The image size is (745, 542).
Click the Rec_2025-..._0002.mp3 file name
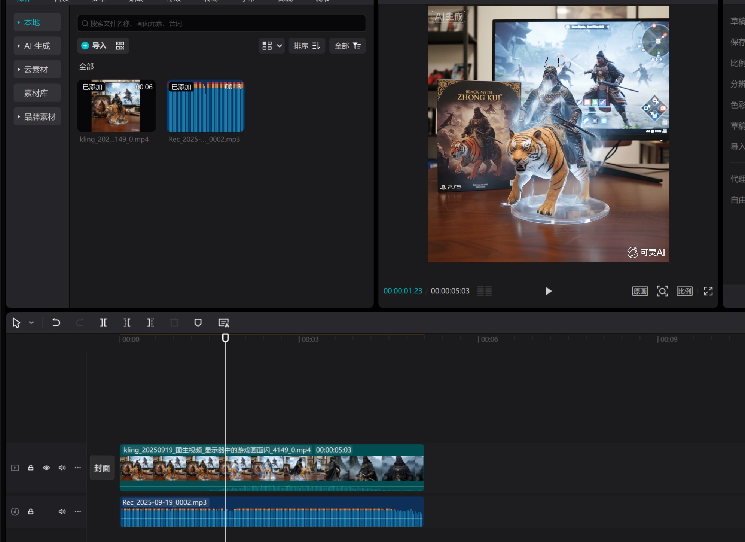(204, 139)
